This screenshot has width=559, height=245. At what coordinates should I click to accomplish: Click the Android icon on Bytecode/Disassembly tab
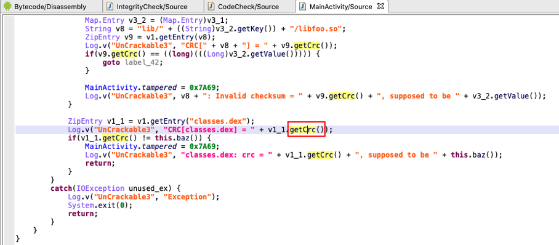coord(7,6)
